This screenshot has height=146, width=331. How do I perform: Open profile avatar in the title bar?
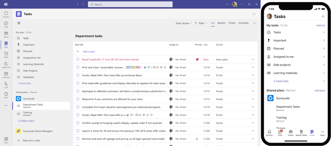click(234, 4)
